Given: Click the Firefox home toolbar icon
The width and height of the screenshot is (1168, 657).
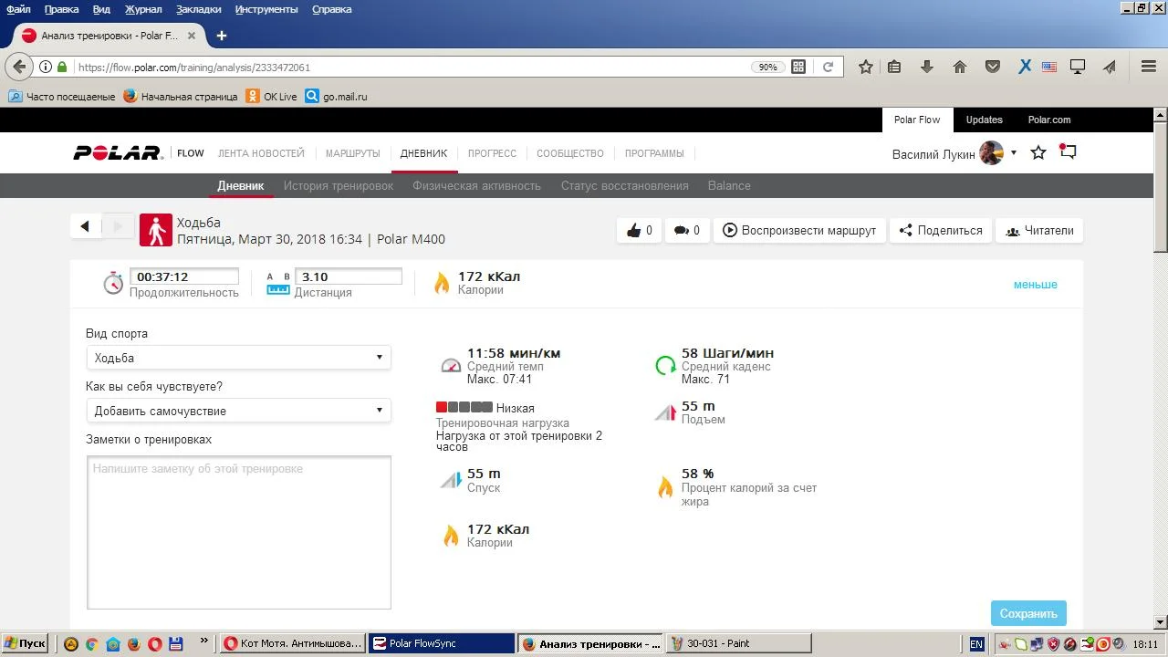Looking at the screenshot, I should (x=959, y=67).
